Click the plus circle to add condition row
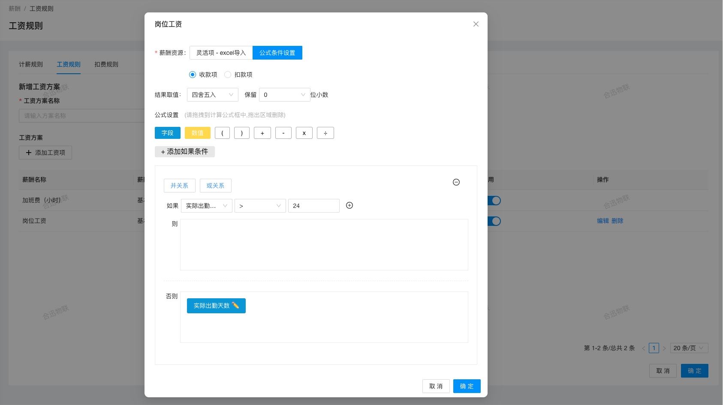The image size is (723, 405). point(349,205)
